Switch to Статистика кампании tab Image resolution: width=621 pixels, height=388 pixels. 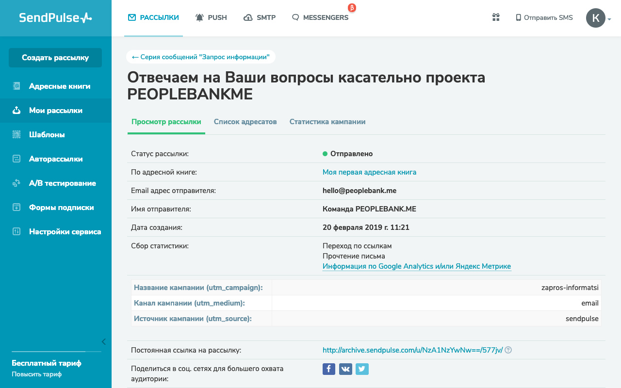tap(327, 122)
